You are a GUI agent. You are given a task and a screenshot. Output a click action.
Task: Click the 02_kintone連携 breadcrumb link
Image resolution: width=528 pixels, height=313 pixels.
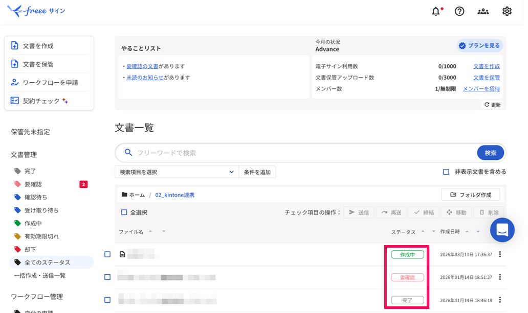coord(175,195)
